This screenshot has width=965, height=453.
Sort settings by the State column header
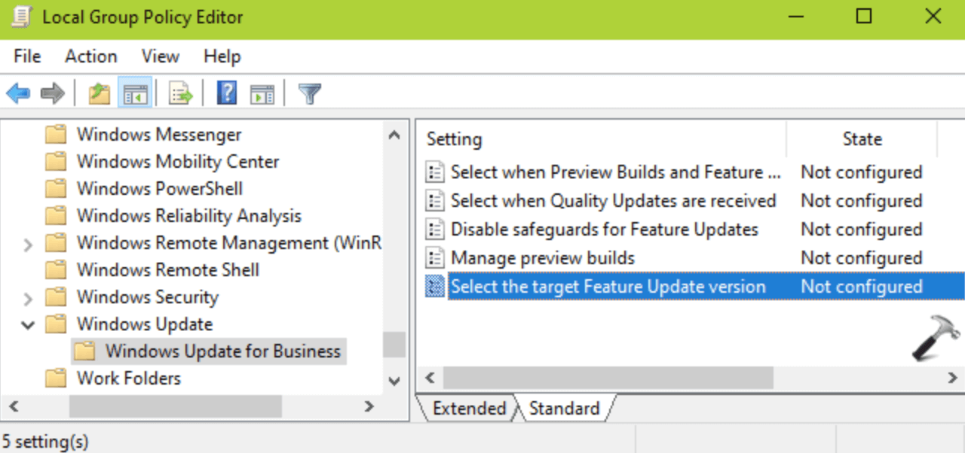862,139
